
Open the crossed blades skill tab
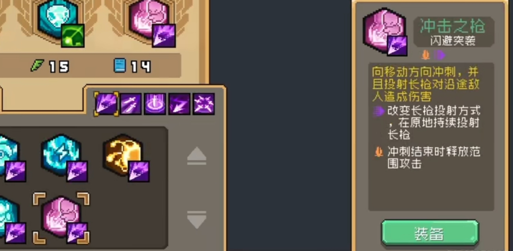point(204,104)
